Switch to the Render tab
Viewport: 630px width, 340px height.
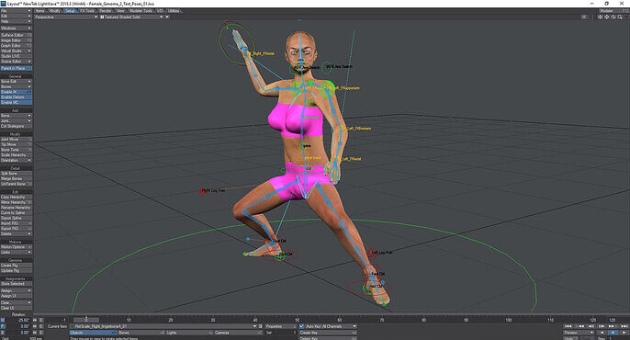pyautogui.click(x=106, y=11)
